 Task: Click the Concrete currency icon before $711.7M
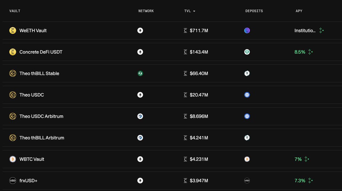tap(185, 30)
